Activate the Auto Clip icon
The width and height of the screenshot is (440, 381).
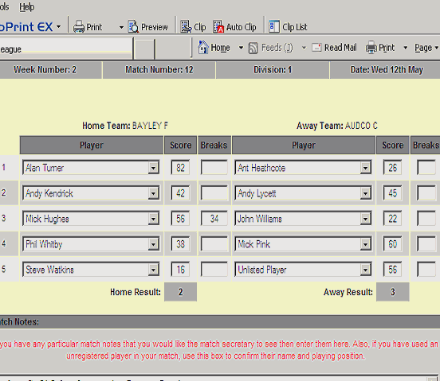pos(218,27)
